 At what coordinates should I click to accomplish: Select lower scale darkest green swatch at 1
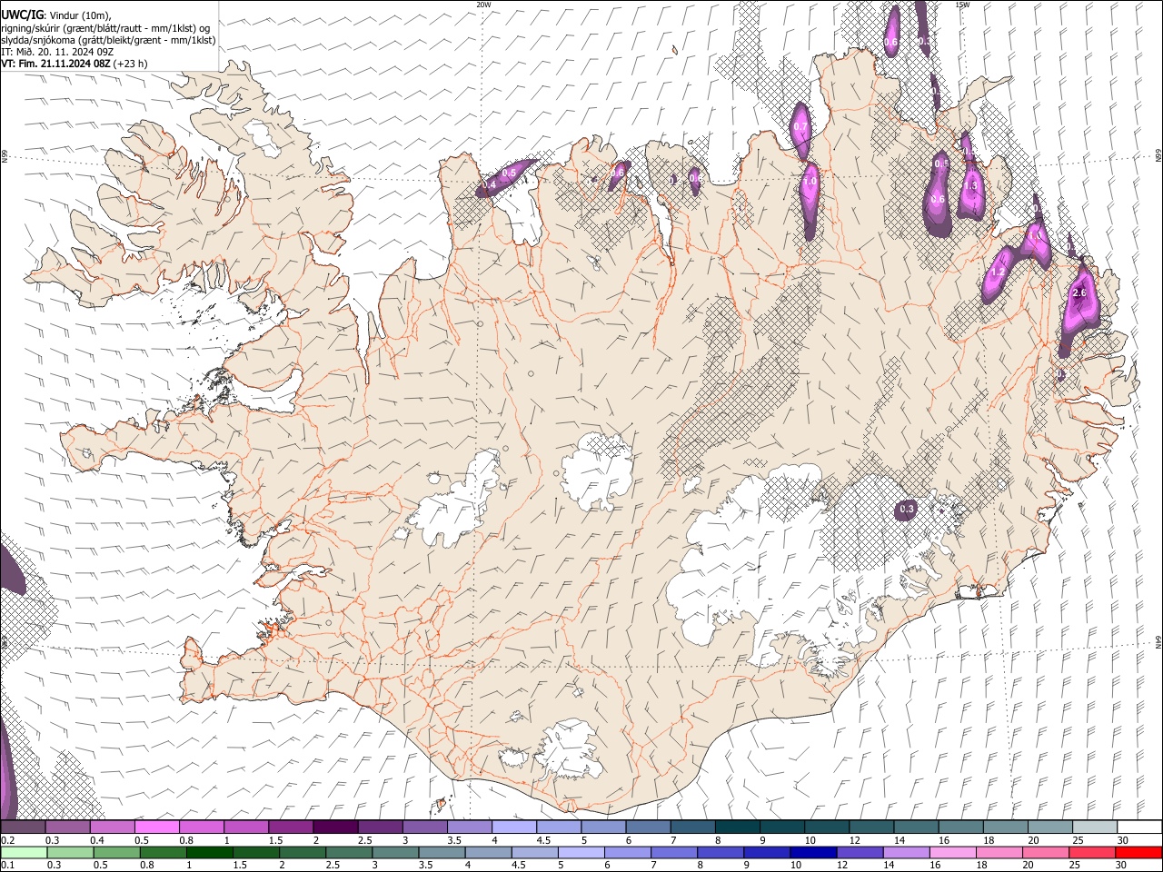click(209, 852)
